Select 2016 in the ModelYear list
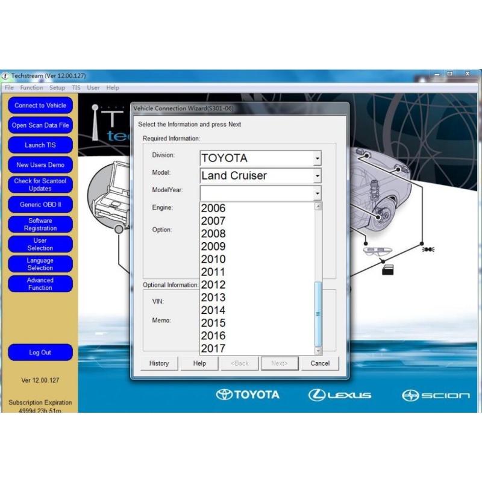 pos(257,336)
